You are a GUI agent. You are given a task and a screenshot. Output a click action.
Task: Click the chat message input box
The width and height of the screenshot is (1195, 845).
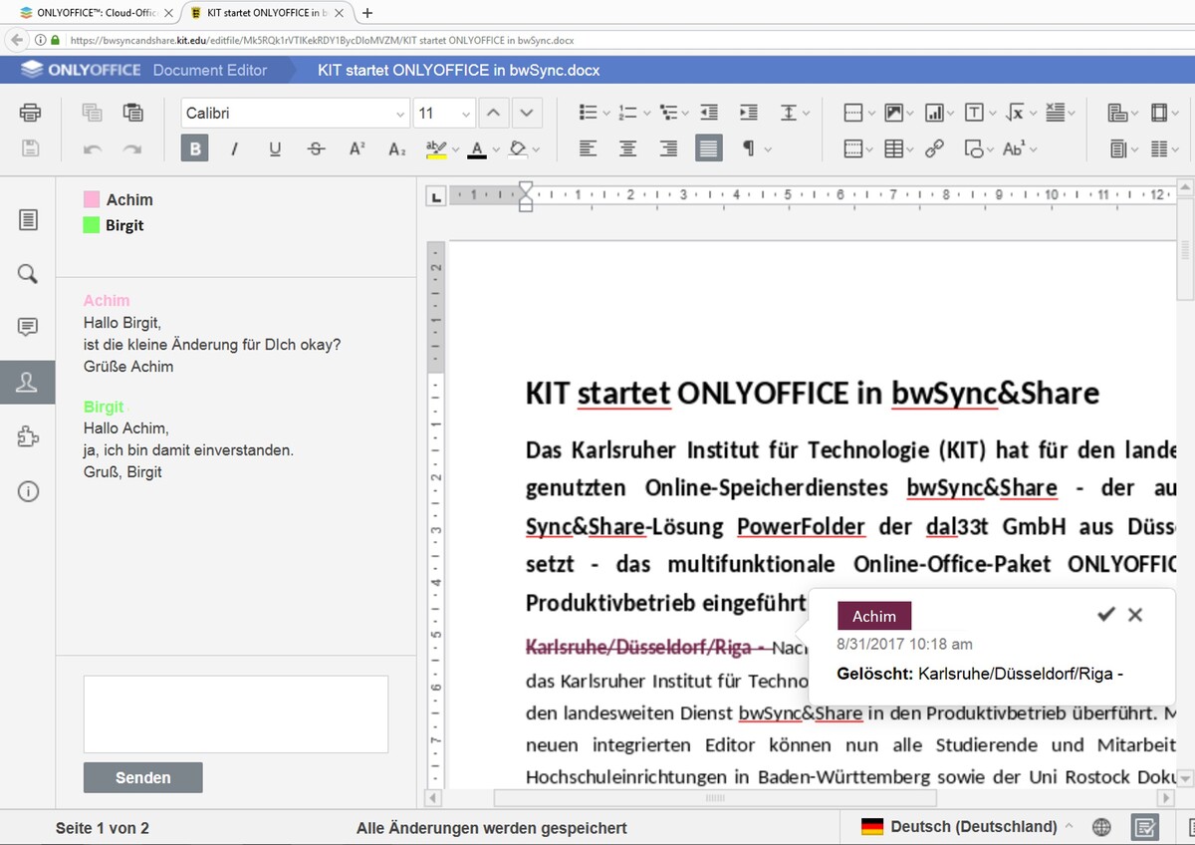(x=236, y=714)
